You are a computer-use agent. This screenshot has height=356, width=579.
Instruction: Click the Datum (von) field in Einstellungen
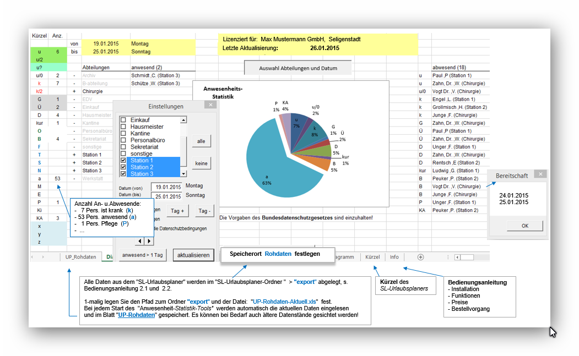point(167,187)
